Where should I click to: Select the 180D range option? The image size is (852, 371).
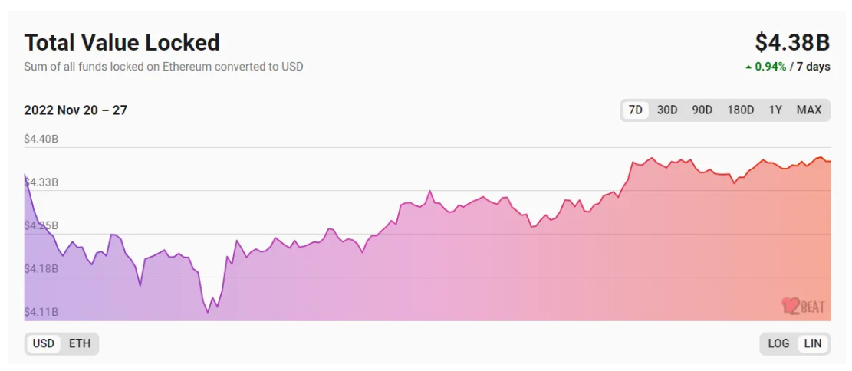pos(740,110)
